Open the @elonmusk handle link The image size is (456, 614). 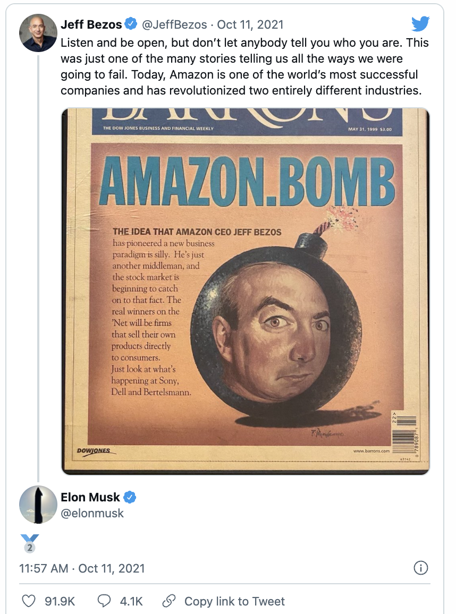point(94,513)
